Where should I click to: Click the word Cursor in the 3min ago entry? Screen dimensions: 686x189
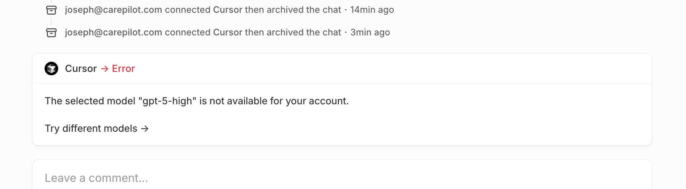227,32
